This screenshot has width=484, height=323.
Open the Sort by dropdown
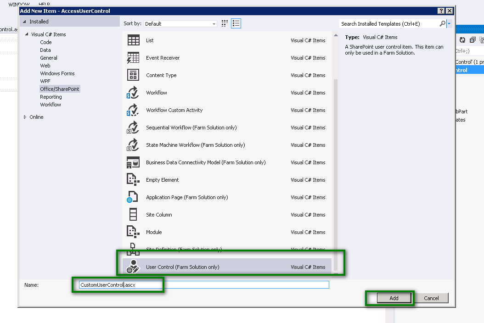214,23
